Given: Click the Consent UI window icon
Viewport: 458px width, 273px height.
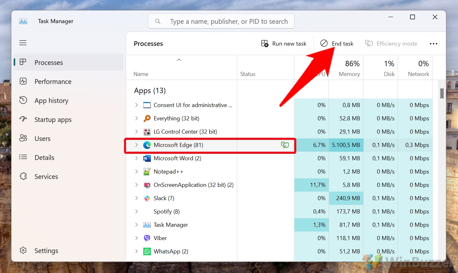Looking at the screenshot, I should pyautogui.click(x=147, y=105).
